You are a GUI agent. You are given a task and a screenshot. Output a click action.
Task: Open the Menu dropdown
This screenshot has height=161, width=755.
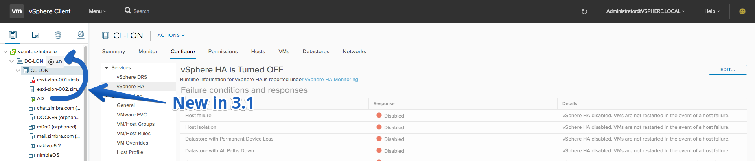click(x=98, y=11)
